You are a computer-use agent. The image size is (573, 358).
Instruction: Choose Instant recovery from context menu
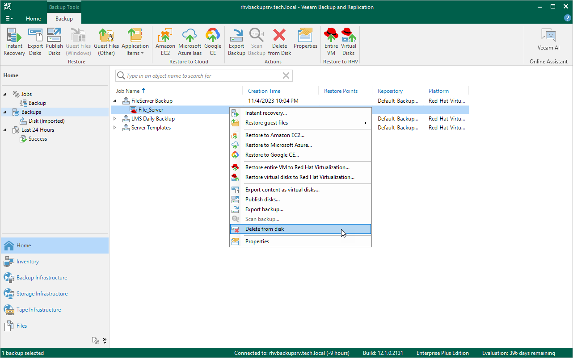point(300,113)
